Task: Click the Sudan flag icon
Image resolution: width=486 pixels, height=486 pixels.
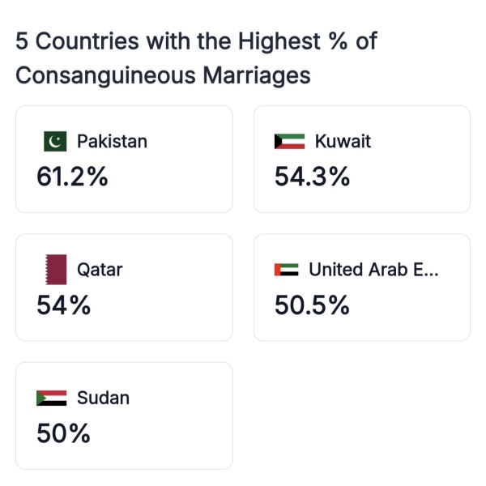Action: [x=52, y=398]
